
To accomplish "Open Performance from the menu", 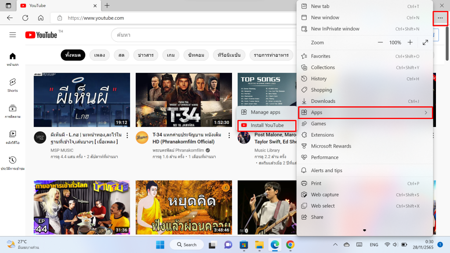I will point(364,157).
